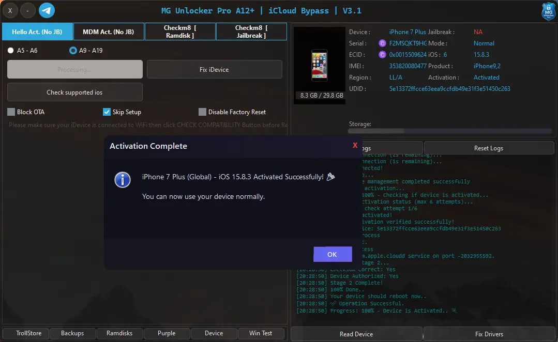Click Check supported ios button
The height and width of the screenshot is (342, 558).
[75, 92]
